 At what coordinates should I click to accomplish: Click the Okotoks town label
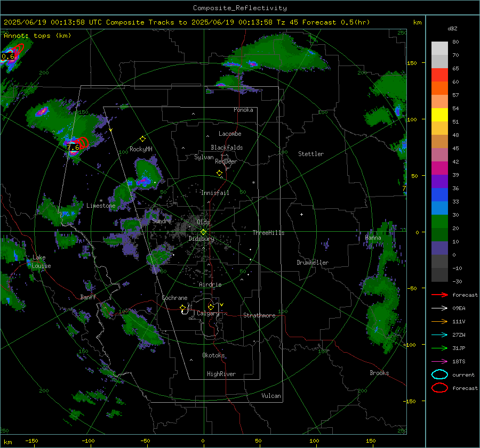pos(213,355)
